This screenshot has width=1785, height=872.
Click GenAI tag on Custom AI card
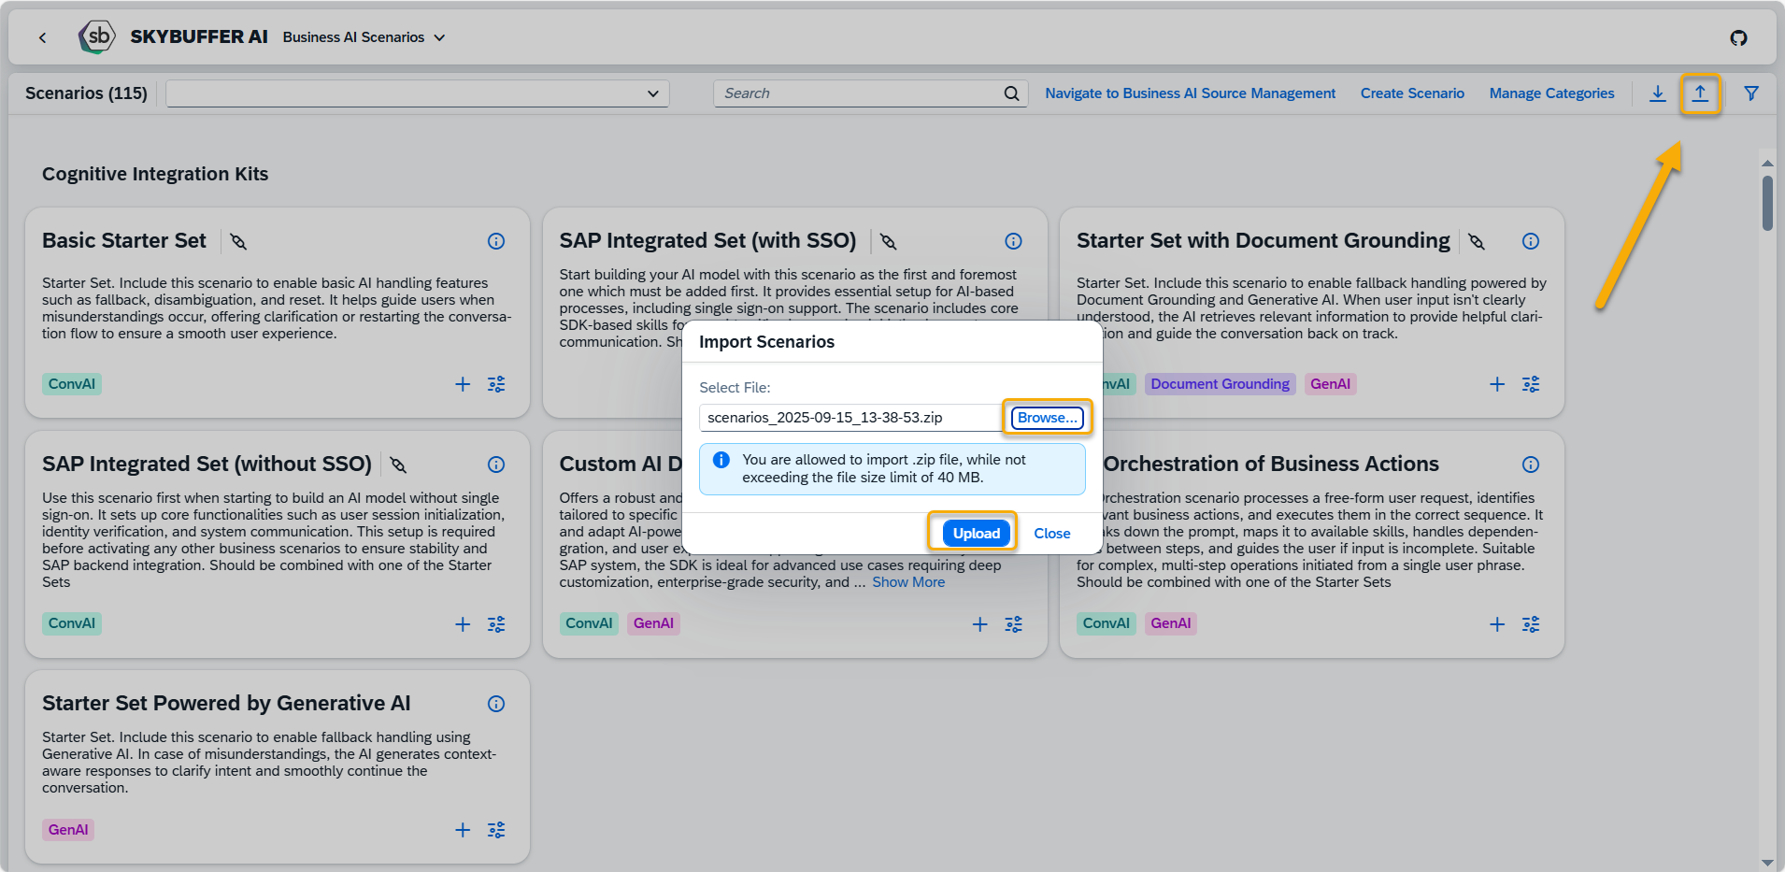[x=653, y=623]
